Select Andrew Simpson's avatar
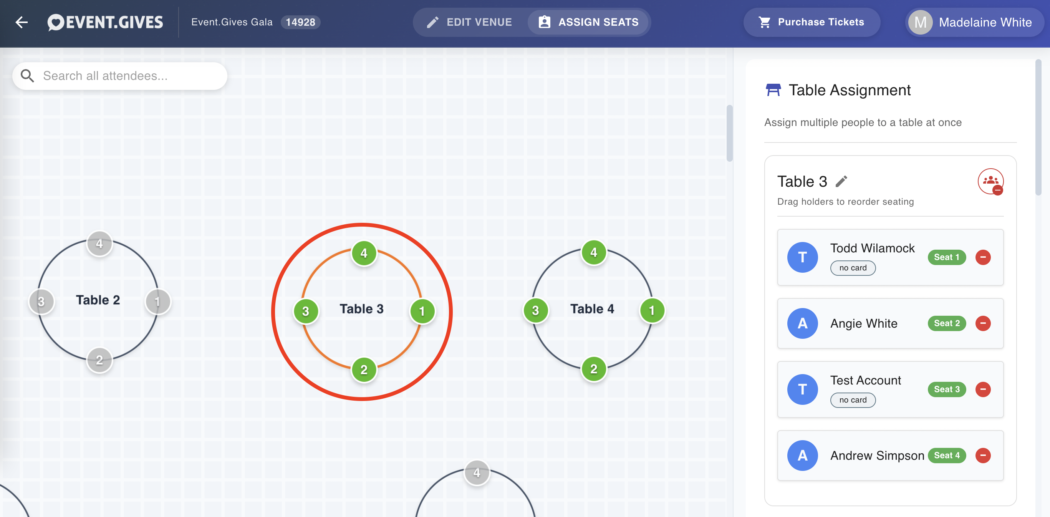Viewport: 1050px width, 517px height. pos(802,456)
